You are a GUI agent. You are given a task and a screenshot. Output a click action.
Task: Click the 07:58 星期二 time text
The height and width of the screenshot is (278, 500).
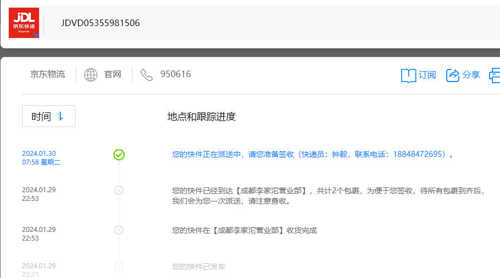(x=41, y=162)
